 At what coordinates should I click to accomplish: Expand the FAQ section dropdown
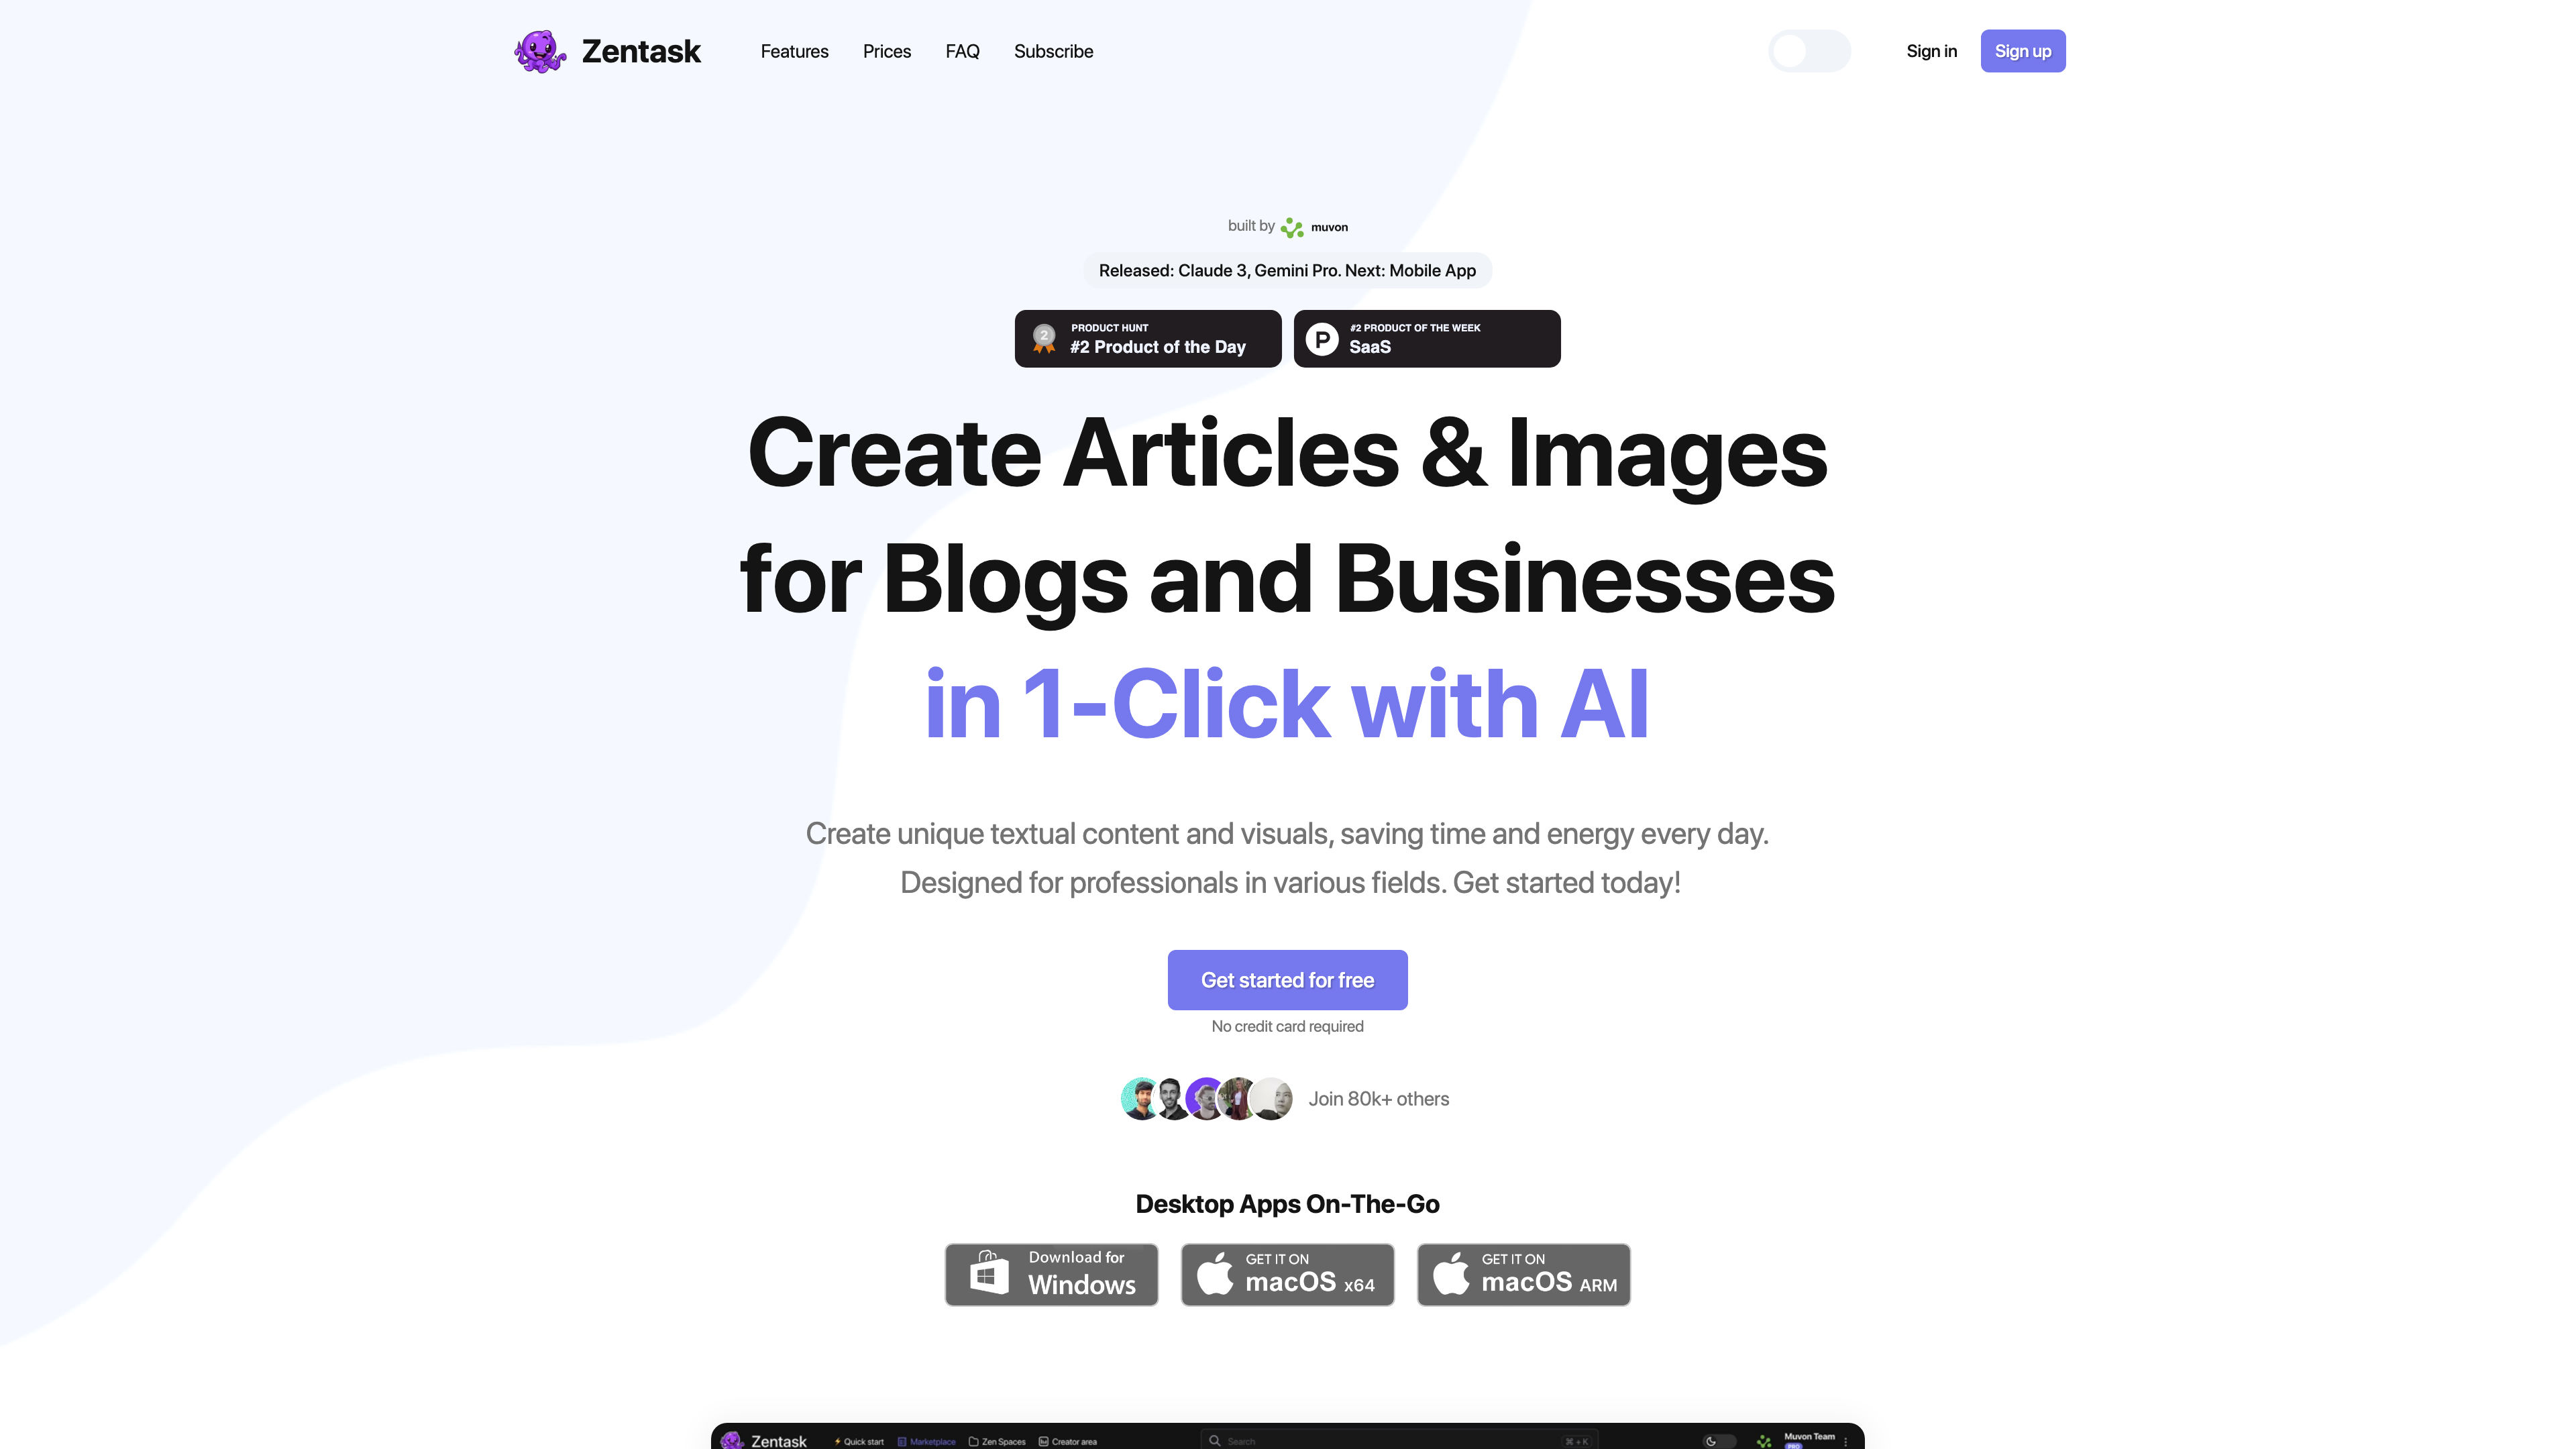click(963, 50)
